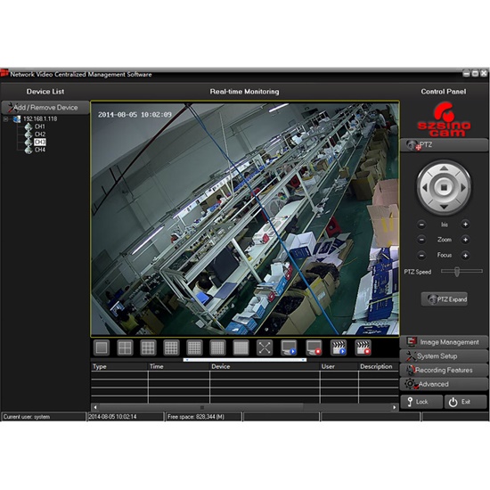Select channel CH1 in device list
Image resolution: width=490 pixels, height=490 pixels.
point(40,127)
